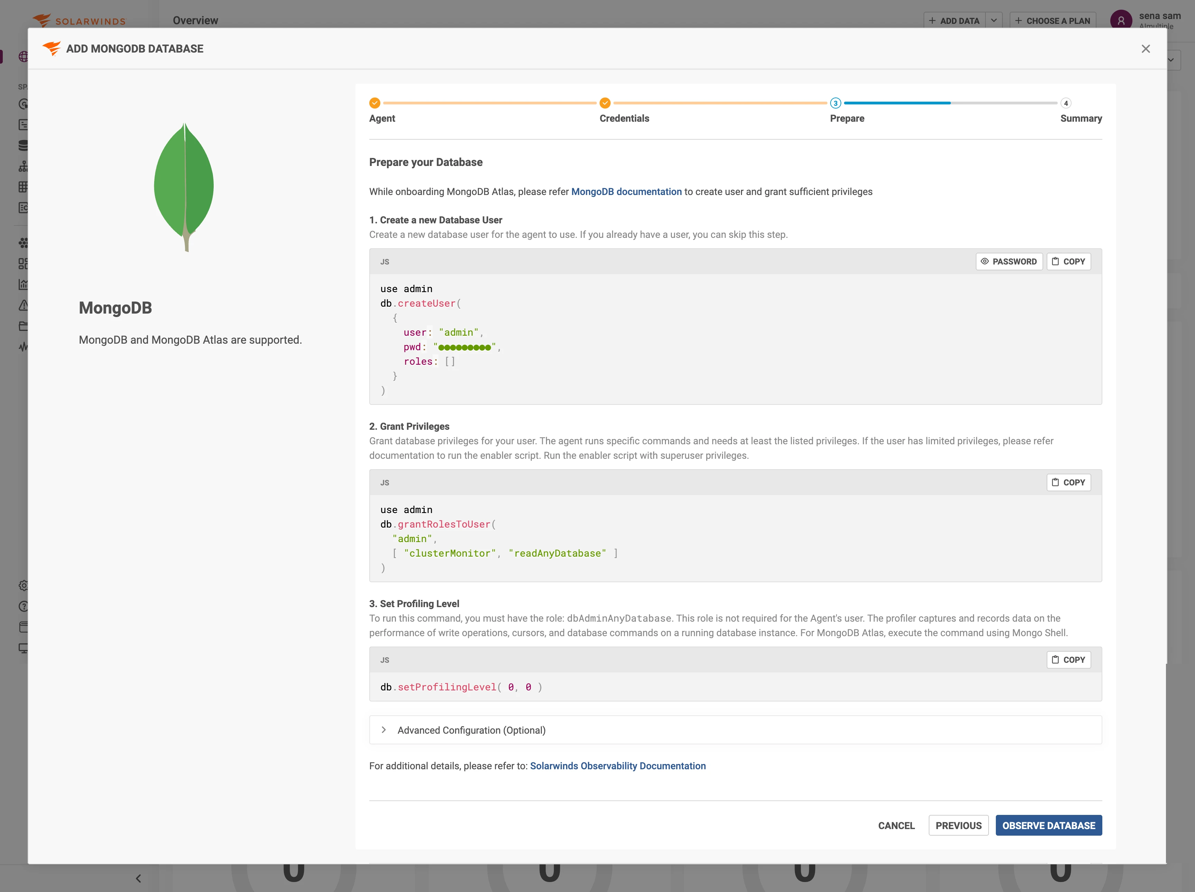Click the CANCEL button

[x=896, y=826]
